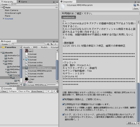
Task: Lock the Hierarchy panel with padlock icon
Action: pos(54,2)
